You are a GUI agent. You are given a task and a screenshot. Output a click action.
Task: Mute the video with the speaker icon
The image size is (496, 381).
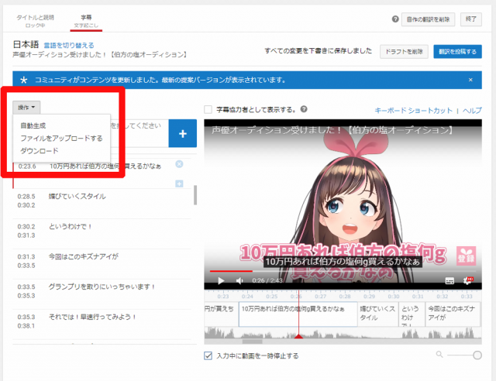(239, 280)
